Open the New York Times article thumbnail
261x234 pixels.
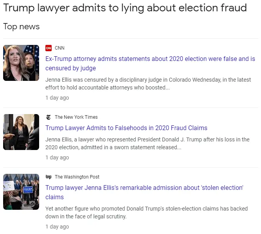pos(21,132)
